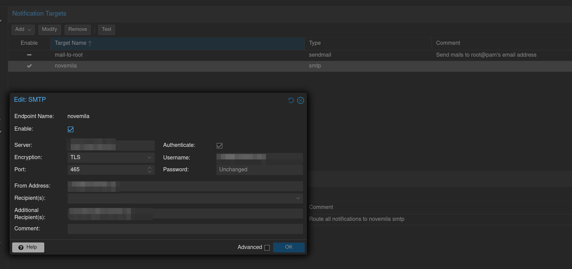This screenshot has width=572, height=269.
Task: Focus the Additional Recipient(s) field
Action: coord(185,214)
